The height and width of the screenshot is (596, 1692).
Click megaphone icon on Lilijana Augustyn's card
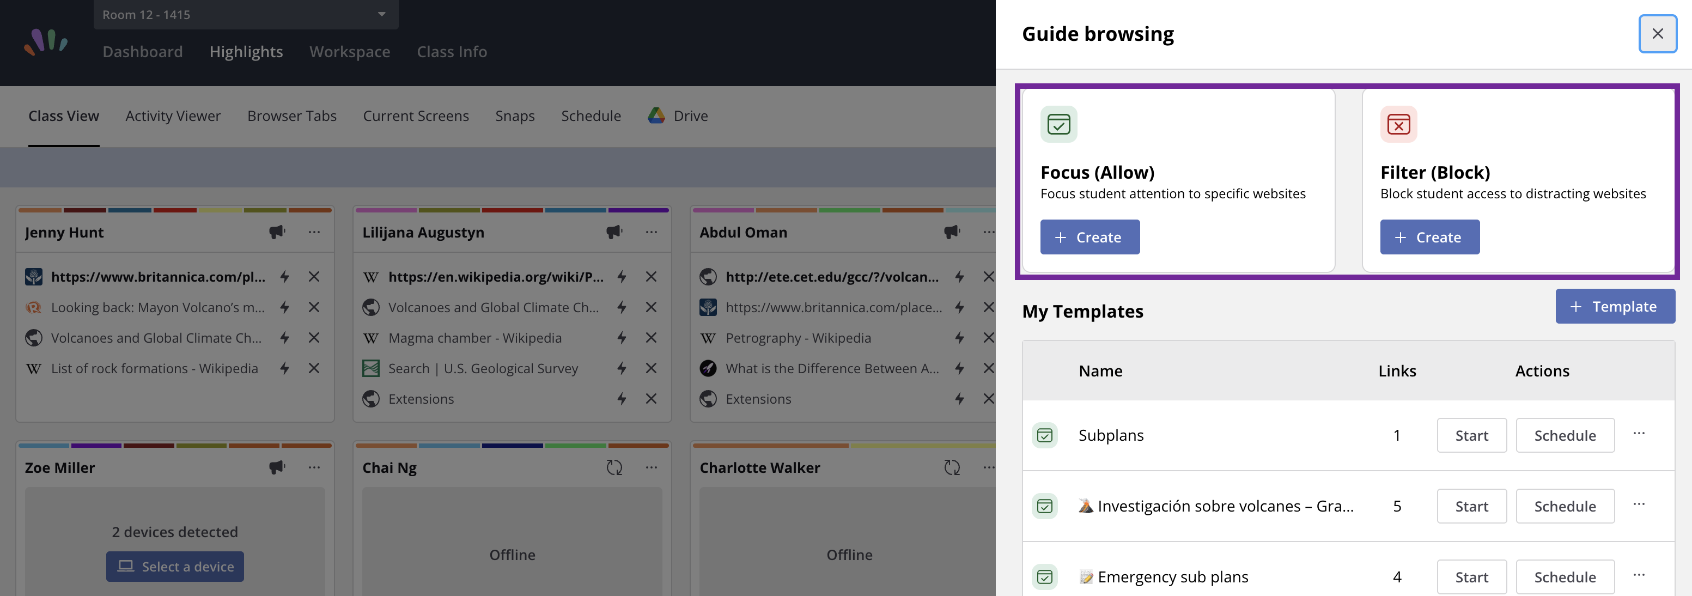coord(614,232)
